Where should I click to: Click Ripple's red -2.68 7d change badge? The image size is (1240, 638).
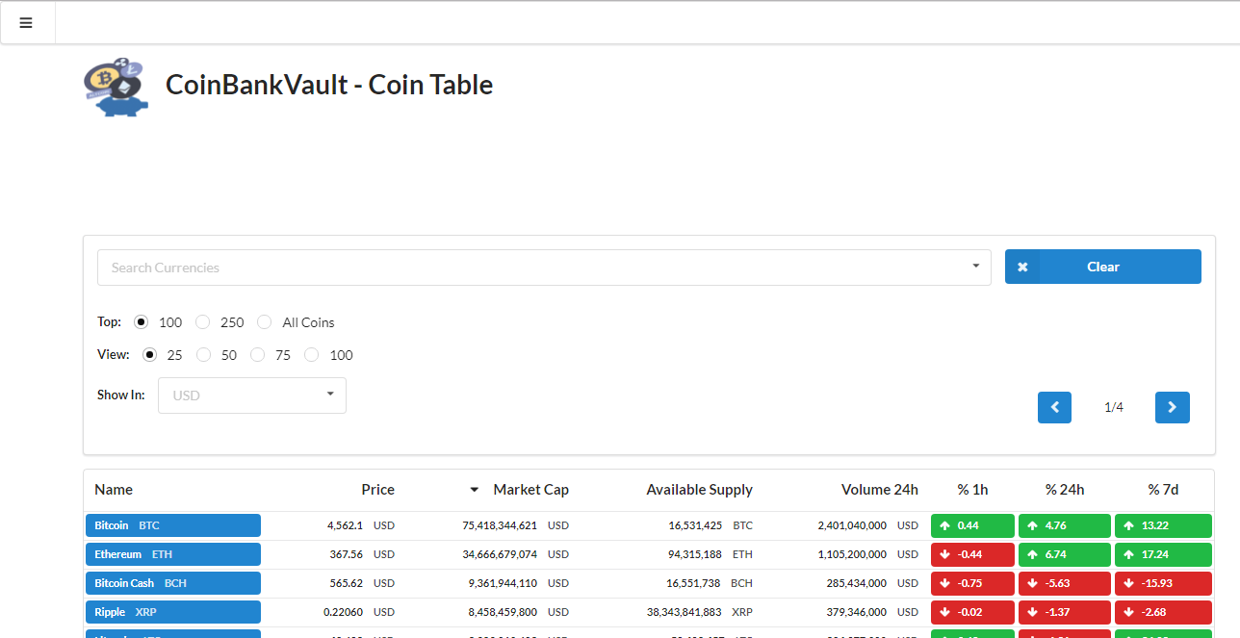[x=1163, y=612]
